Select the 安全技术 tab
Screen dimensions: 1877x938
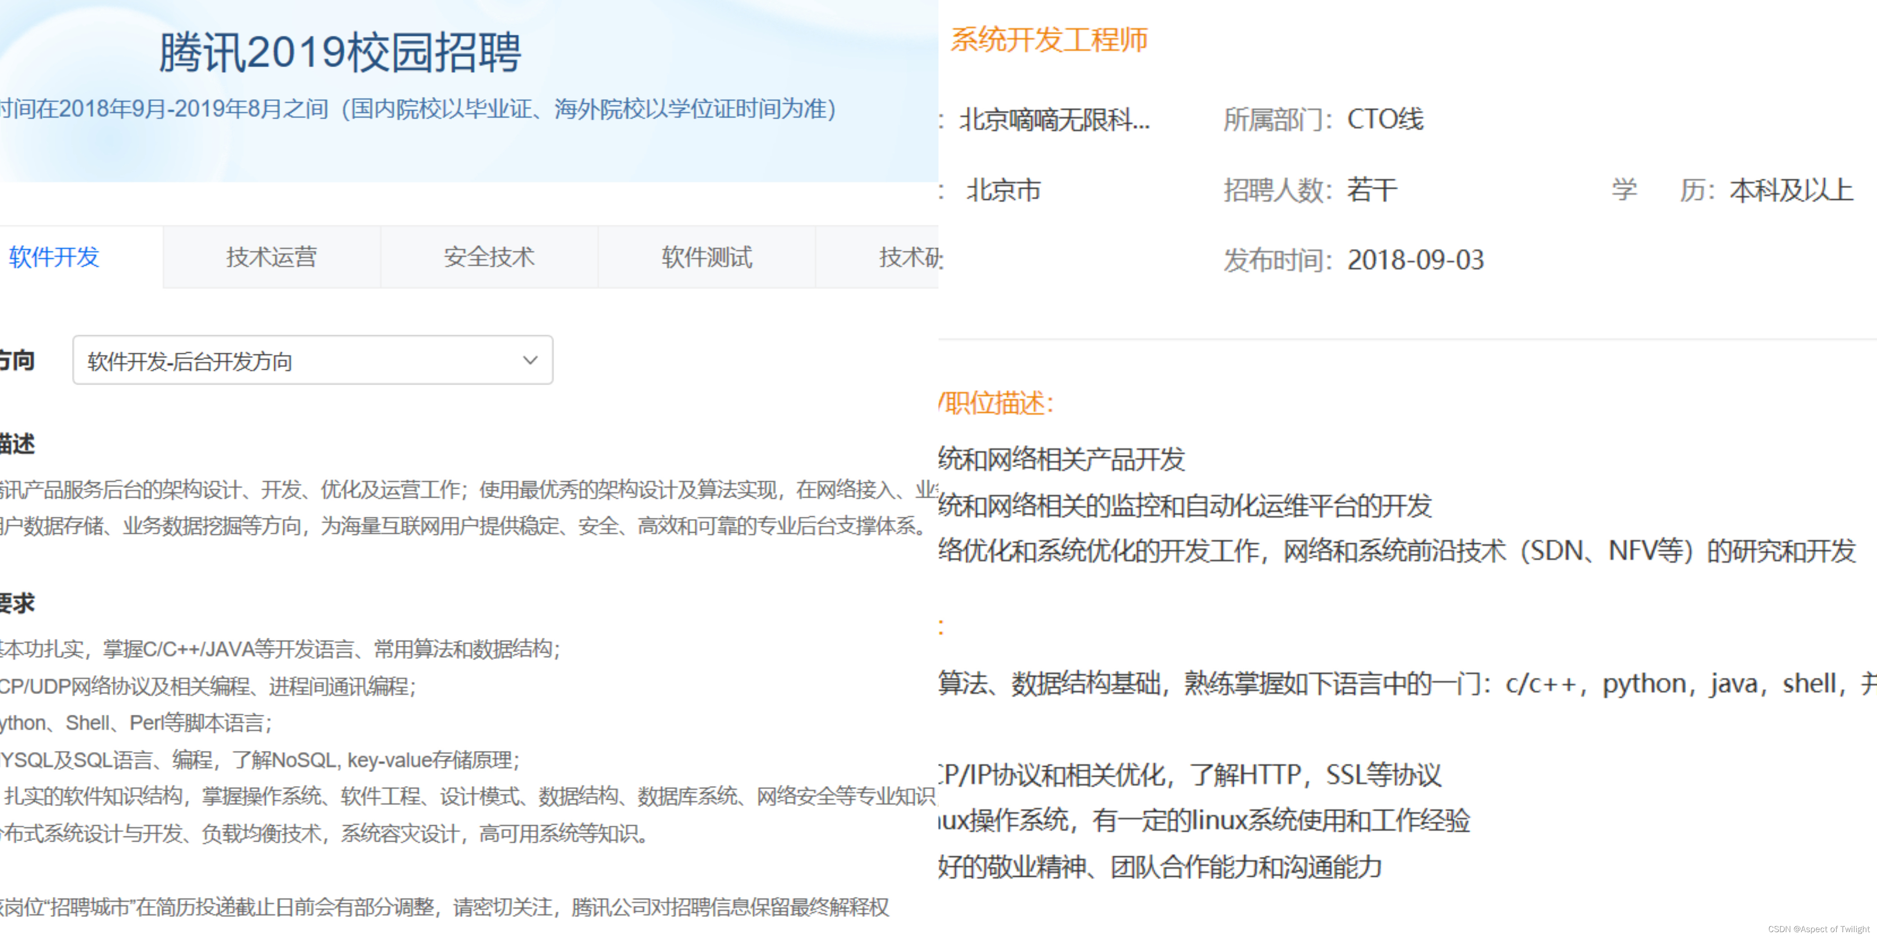point(489,257)
